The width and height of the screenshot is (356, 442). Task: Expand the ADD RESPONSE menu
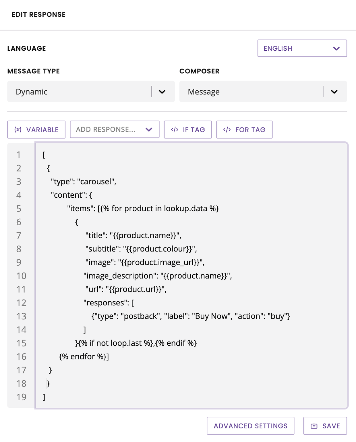115,129
